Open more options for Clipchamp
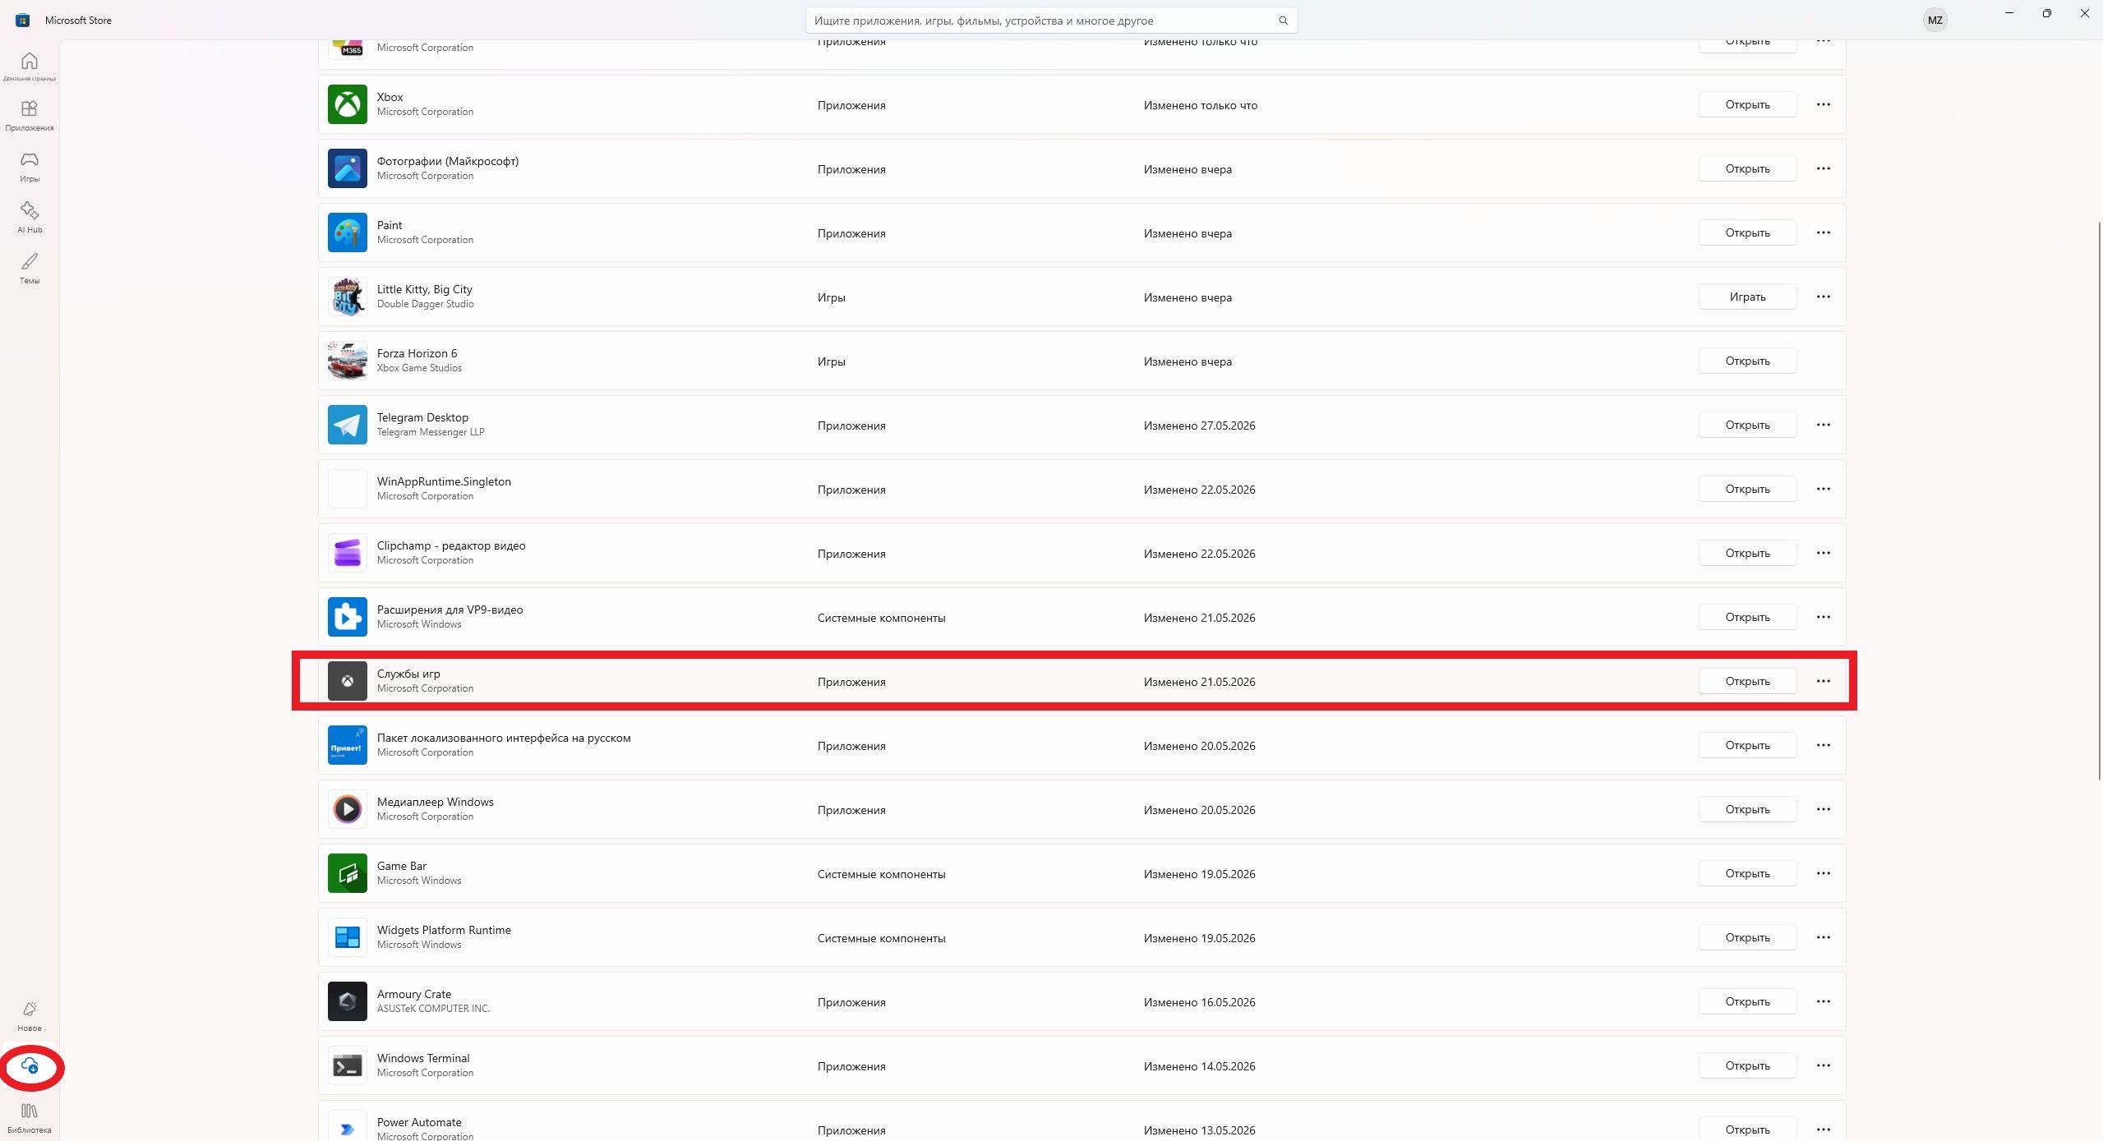2103x1141 pixels. click(x=1824, y=553)
